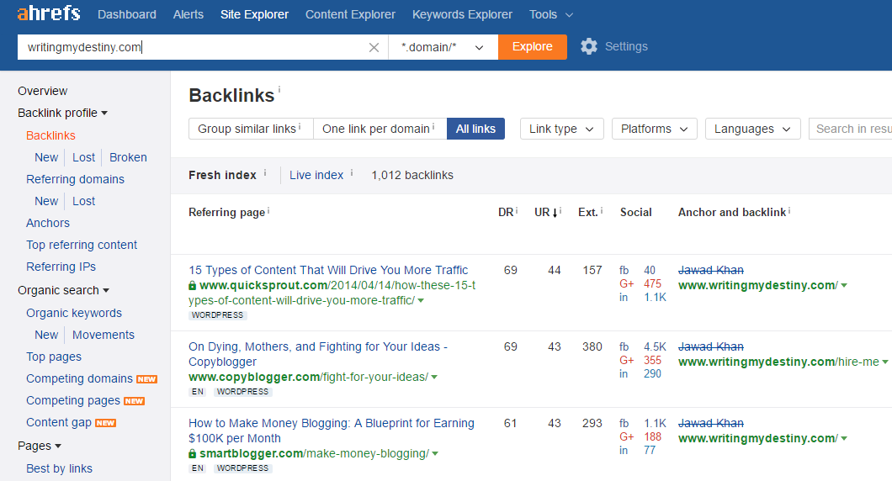Open Referring IPs link

(x=61, y=267)
